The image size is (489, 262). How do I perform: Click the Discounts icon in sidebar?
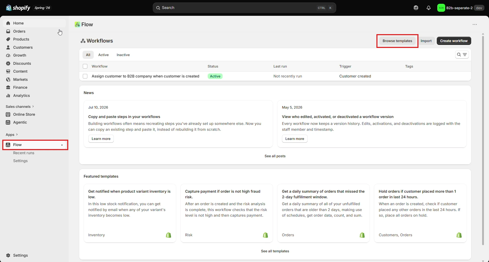pyautogui.click(x=8, y=63)
